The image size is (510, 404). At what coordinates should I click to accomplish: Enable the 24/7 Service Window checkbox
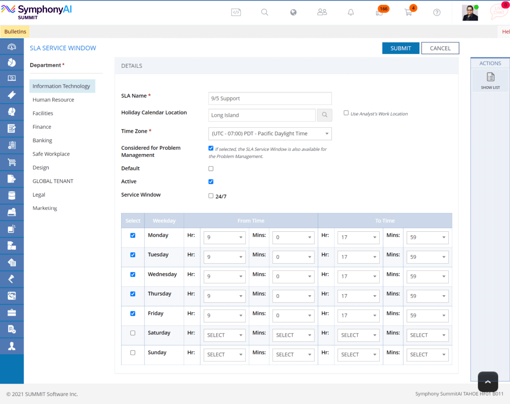tap(211, 196)
